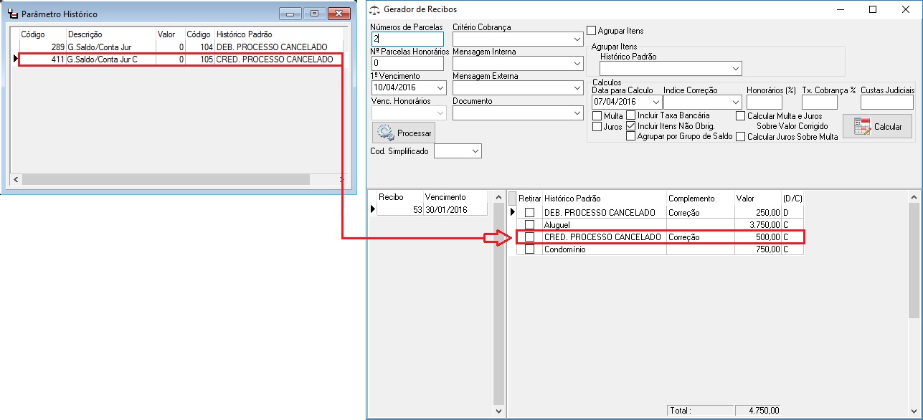Uncheck Incluir Itens Não Obrig.
Viewport: 923px width, 420px height.
pyautogui.click(x=631, y=126)
